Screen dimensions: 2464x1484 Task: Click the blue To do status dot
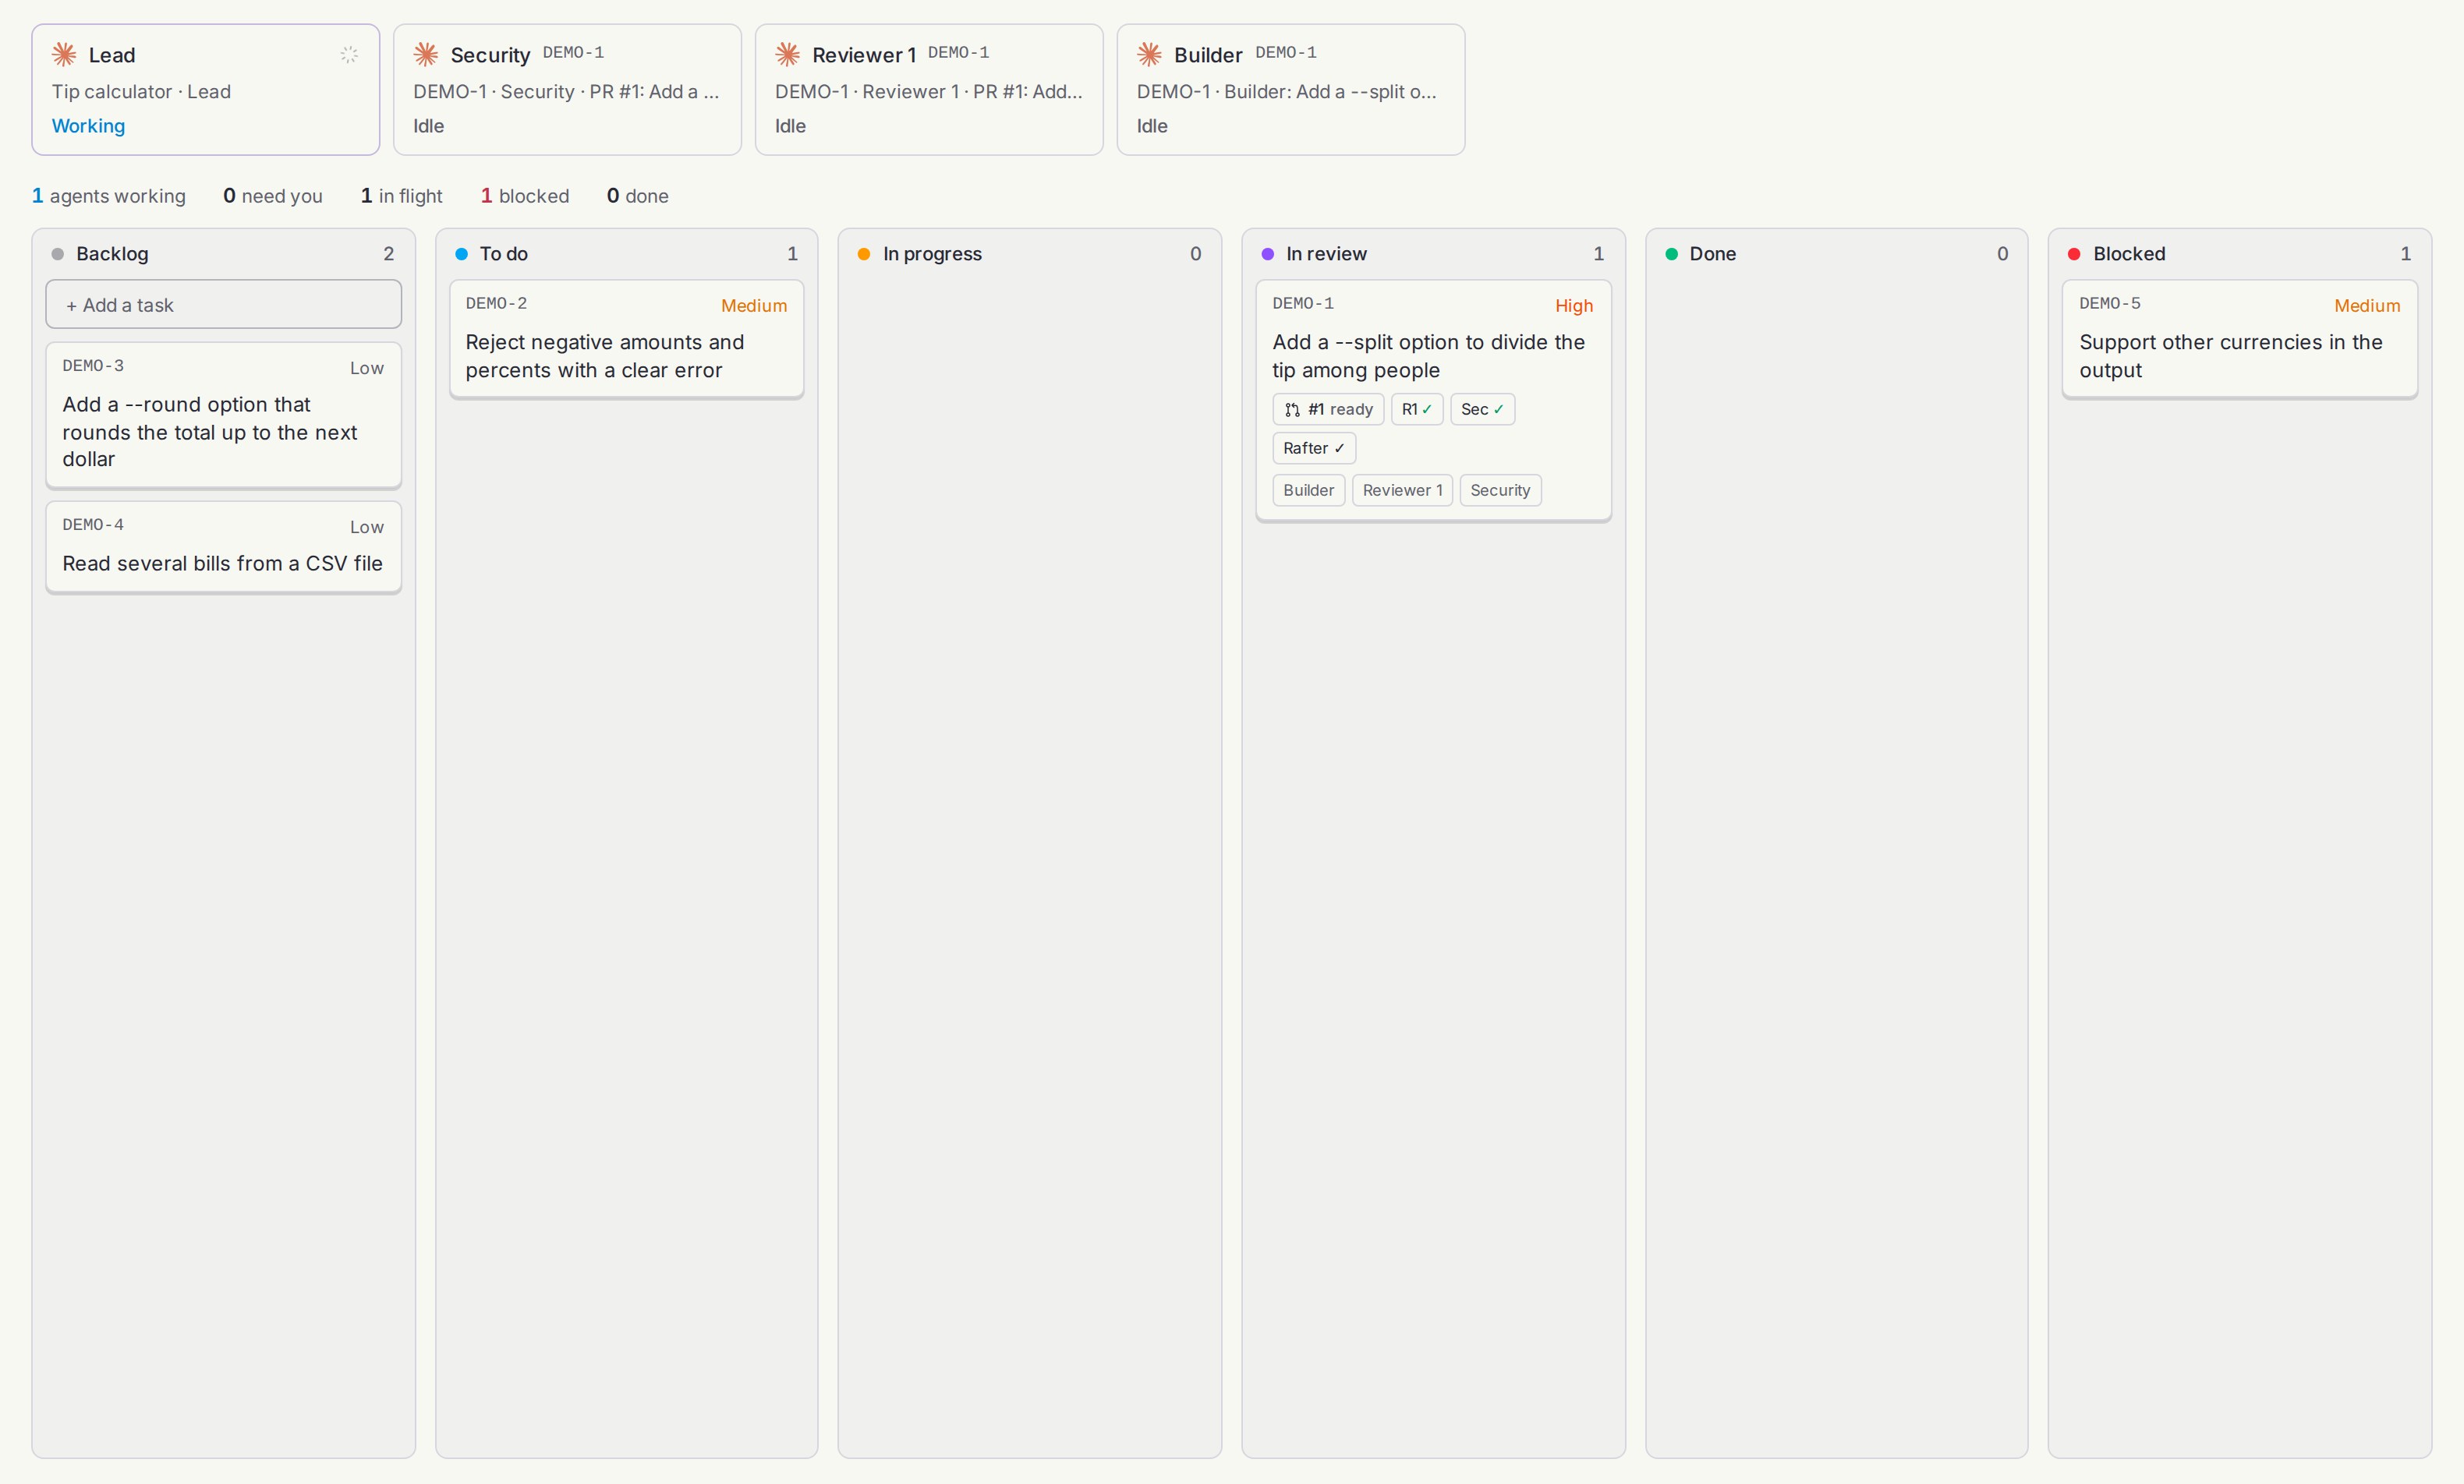[461, 254]
